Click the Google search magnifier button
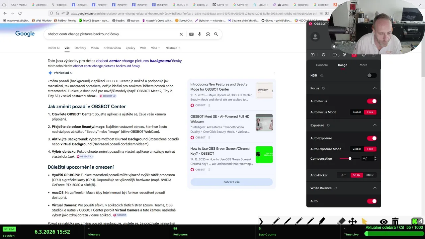 tap(216, 34)
